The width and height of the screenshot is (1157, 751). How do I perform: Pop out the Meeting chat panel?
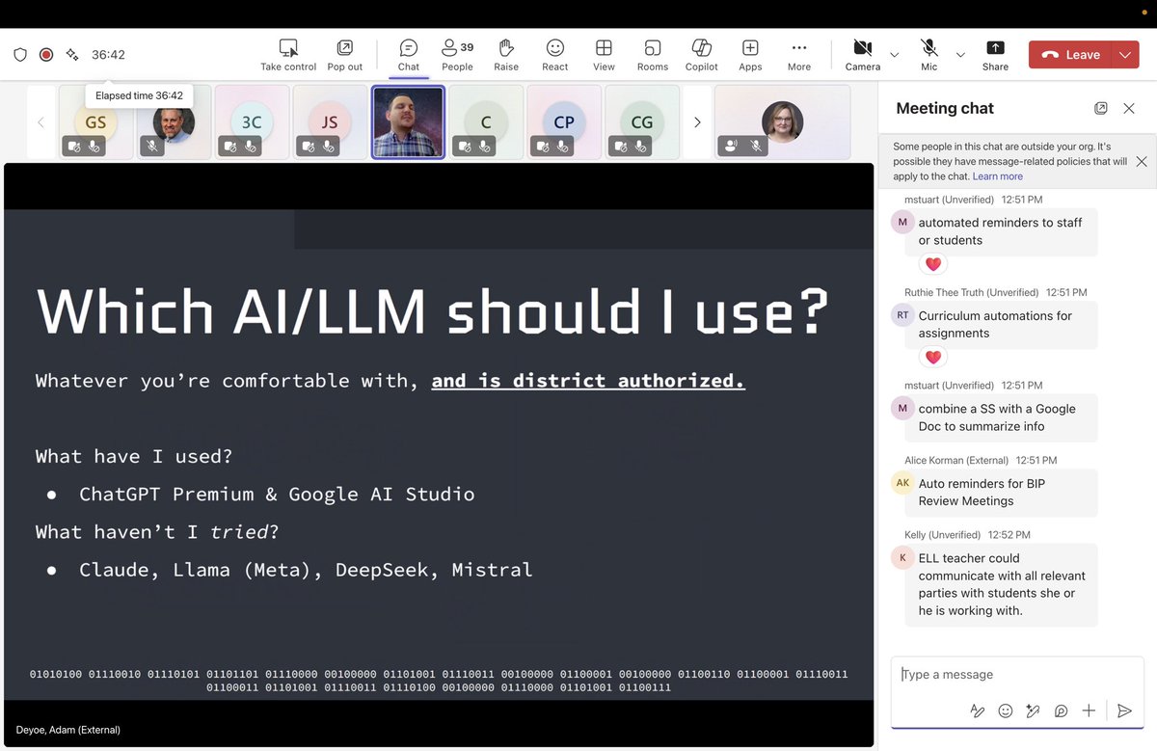[x=1101, y=109]
